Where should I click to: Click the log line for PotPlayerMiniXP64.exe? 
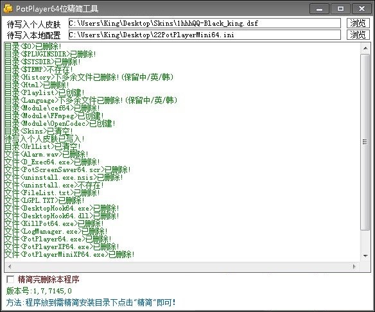pos(69,254)
